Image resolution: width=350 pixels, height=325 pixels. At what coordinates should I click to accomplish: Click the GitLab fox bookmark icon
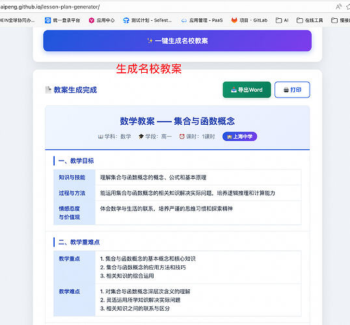234,20
